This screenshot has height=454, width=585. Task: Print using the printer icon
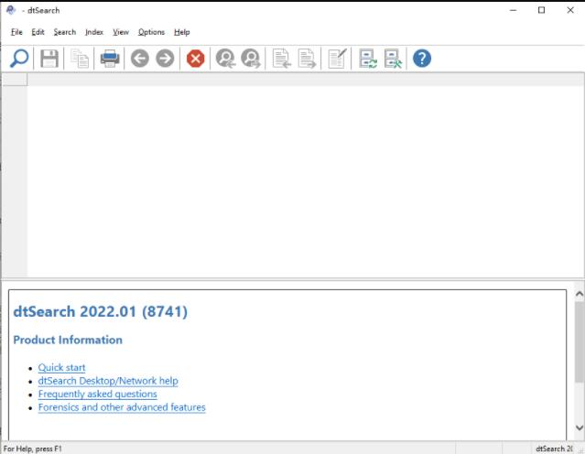point(110,59)
